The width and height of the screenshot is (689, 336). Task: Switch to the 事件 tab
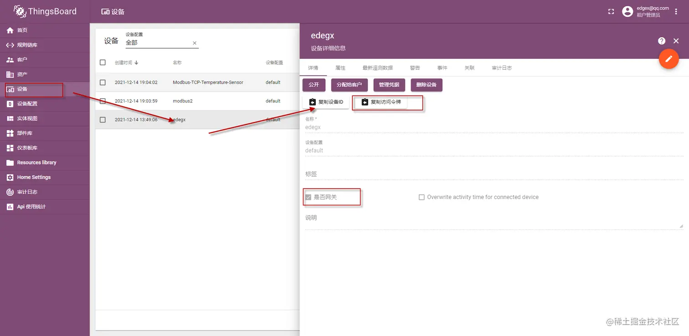click(x=442, y=68)
